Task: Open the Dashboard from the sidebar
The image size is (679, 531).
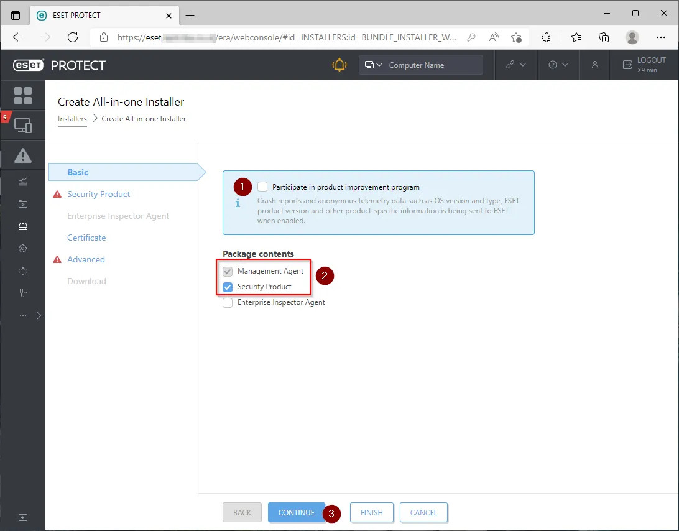Action: [23, 96]
